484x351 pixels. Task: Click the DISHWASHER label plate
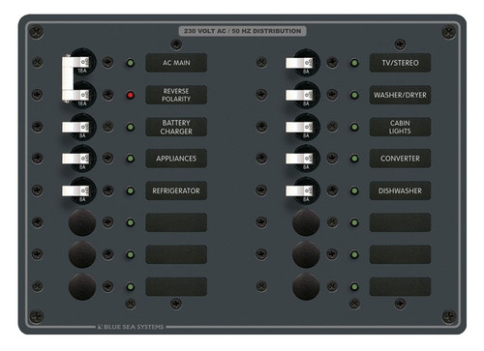tap(400, 190)
